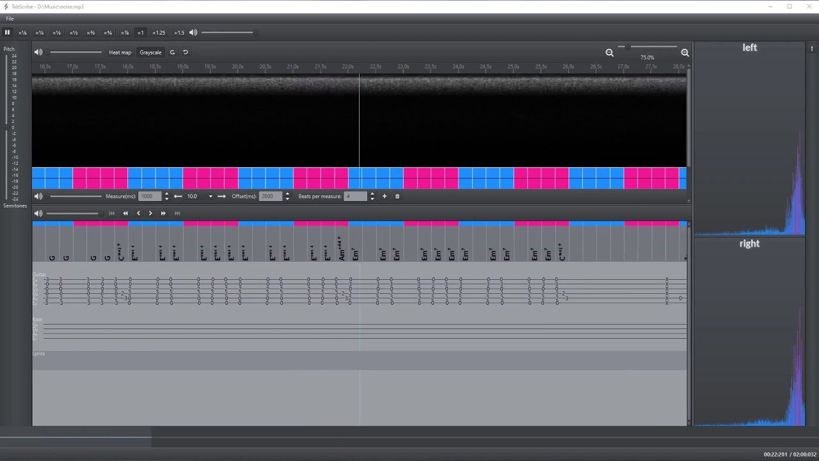Image resolution: width=819 pixels, height=461 pixels.
Task: Zoom out with the magnifier minus icon
Action: pos(609,53)
